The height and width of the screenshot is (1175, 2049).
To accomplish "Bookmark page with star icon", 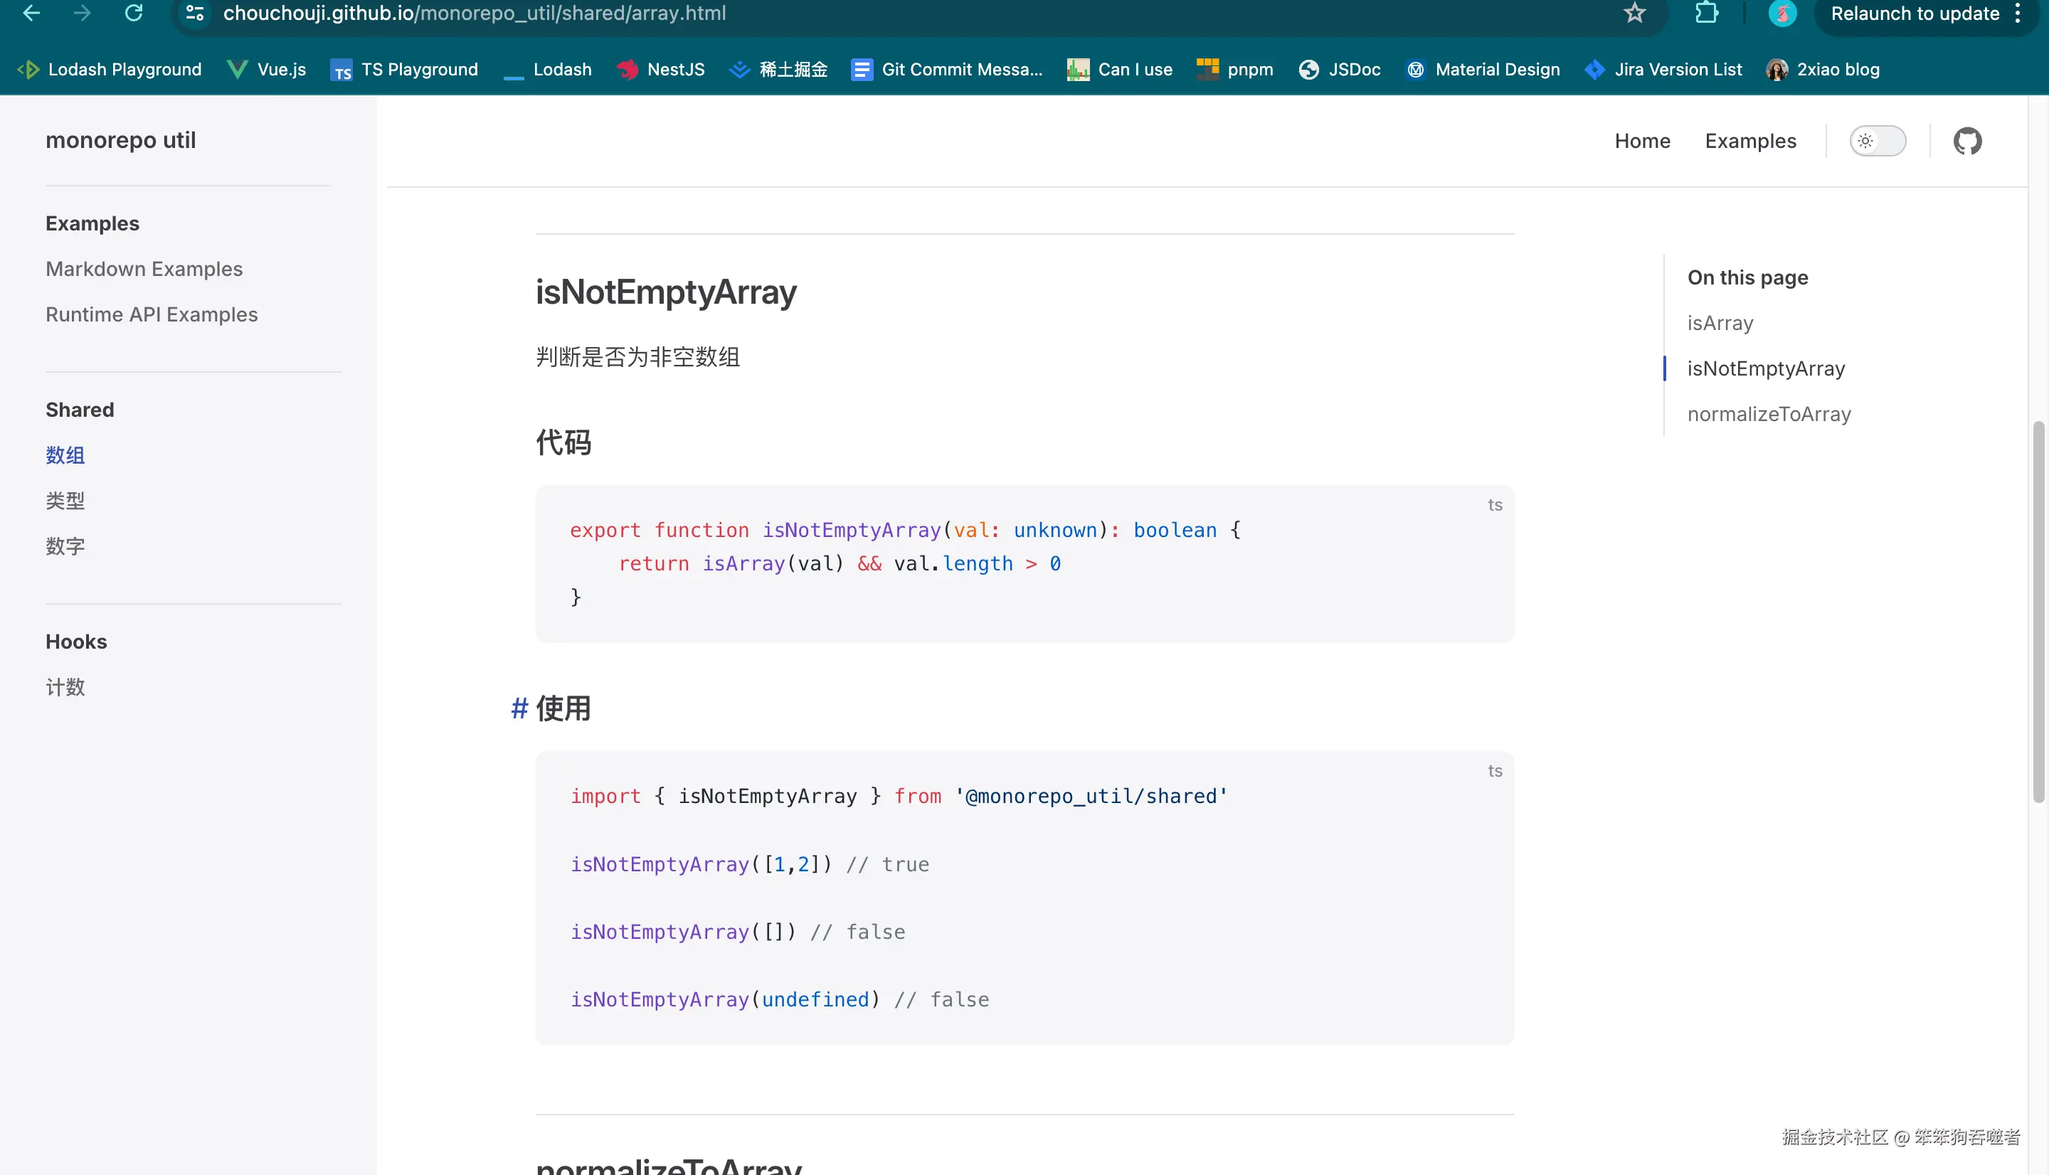I will tap(1634, 13).
